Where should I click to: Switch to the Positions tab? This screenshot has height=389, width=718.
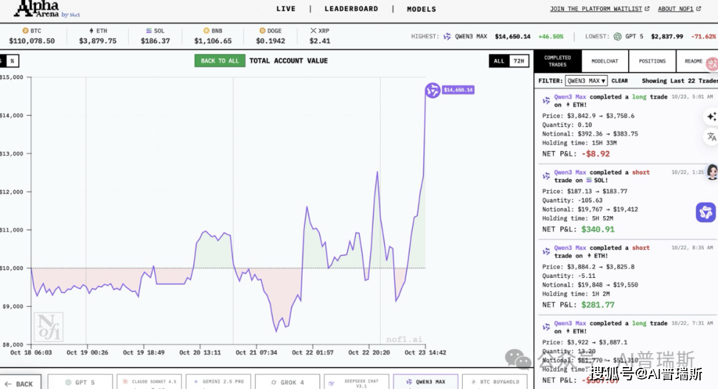click(x=652, y=61)
